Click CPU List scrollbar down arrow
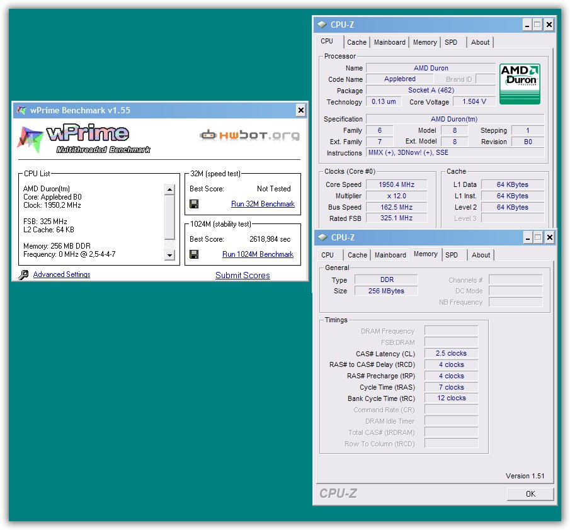Screen dimensions: 570x530 click(170, 255)
